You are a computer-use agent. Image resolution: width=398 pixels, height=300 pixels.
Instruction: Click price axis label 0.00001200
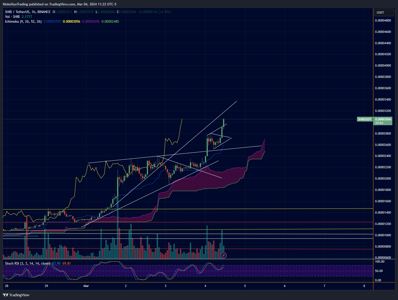pos(383,224)
